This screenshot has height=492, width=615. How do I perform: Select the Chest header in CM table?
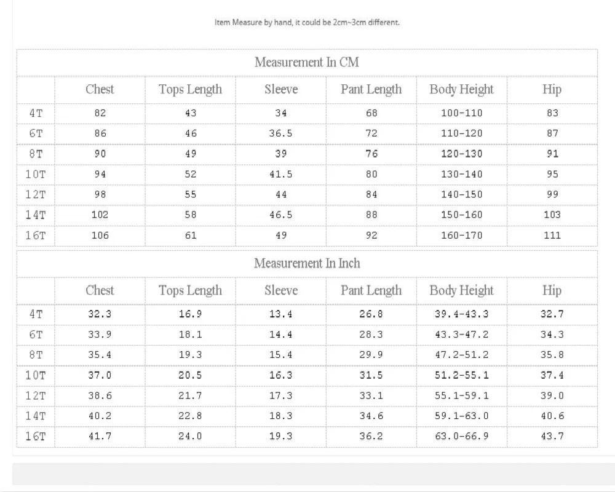tap(100, 89)
